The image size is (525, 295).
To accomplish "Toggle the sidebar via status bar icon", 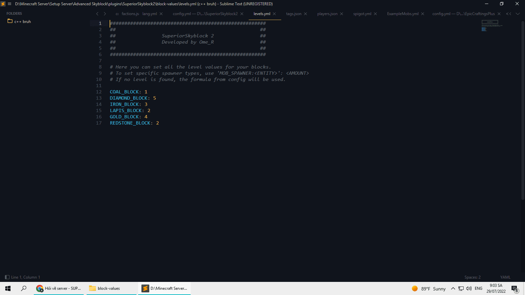I will pyautogui.click(x=7, y=277).
